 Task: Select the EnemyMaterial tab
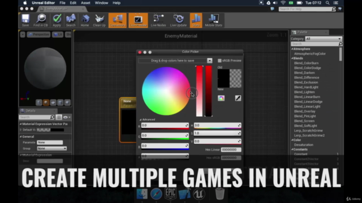point(62,9)
